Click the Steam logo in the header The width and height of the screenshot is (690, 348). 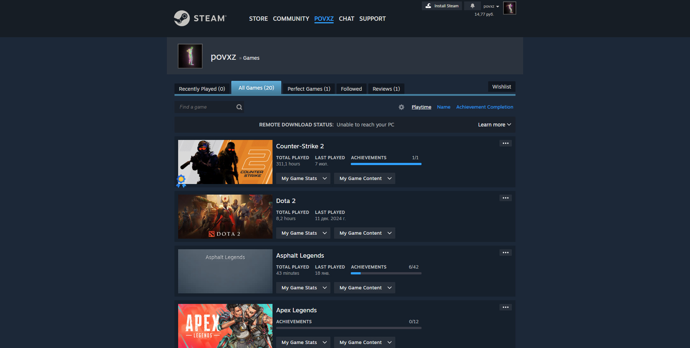200,18
